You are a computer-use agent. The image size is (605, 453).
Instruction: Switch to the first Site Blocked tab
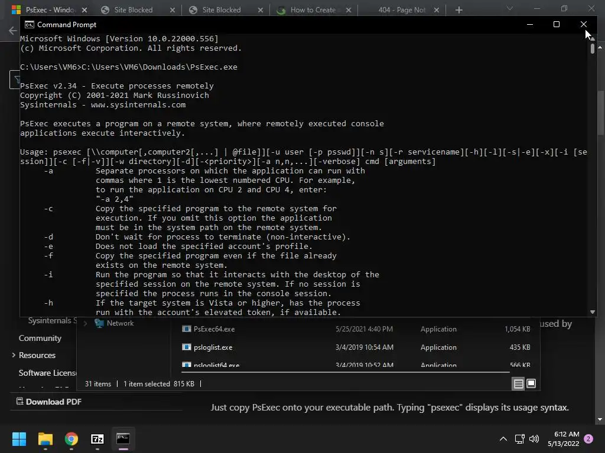pyautogui.click(x=133, y=10)
